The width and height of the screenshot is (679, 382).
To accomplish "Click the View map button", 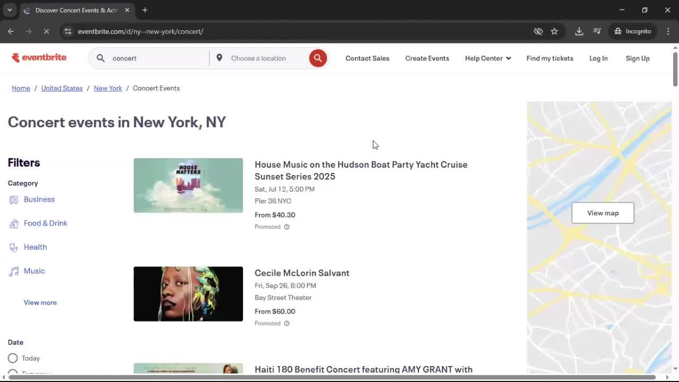I will [x=603, y=213].
